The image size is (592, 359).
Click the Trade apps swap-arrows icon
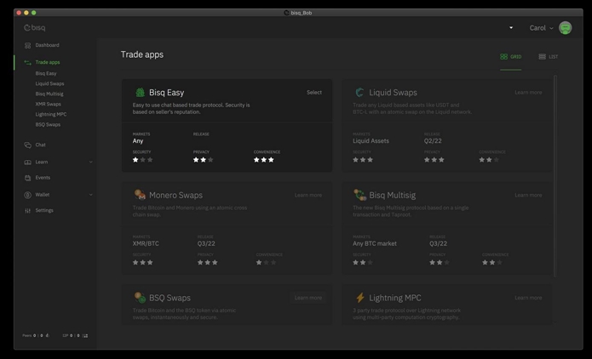click(x=27, y=63)
